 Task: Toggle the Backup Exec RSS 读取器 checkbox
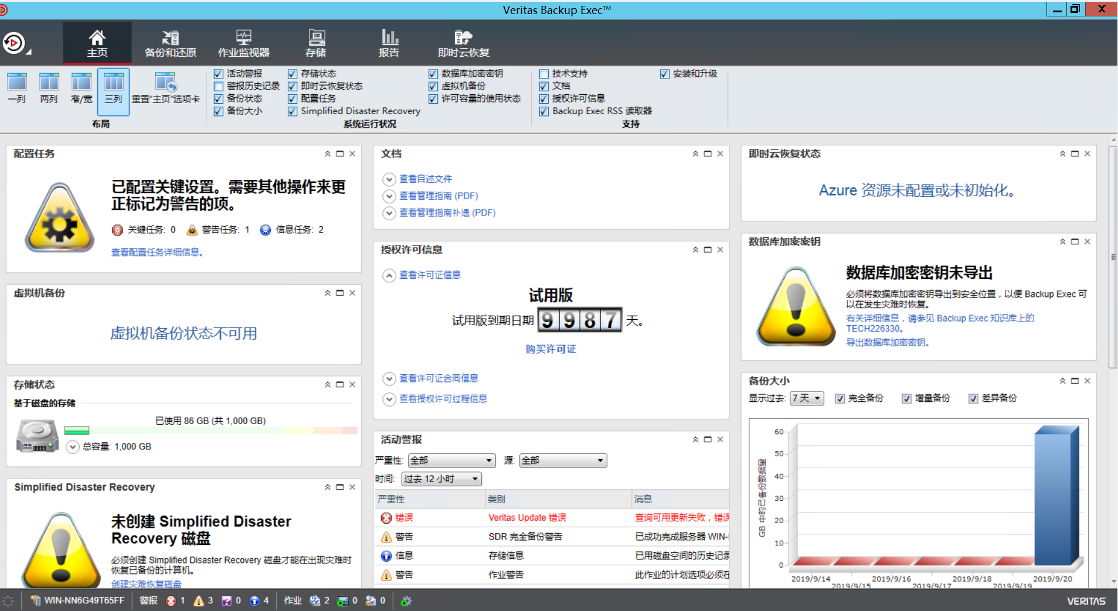pyautogui.click(x=543, y=111)
